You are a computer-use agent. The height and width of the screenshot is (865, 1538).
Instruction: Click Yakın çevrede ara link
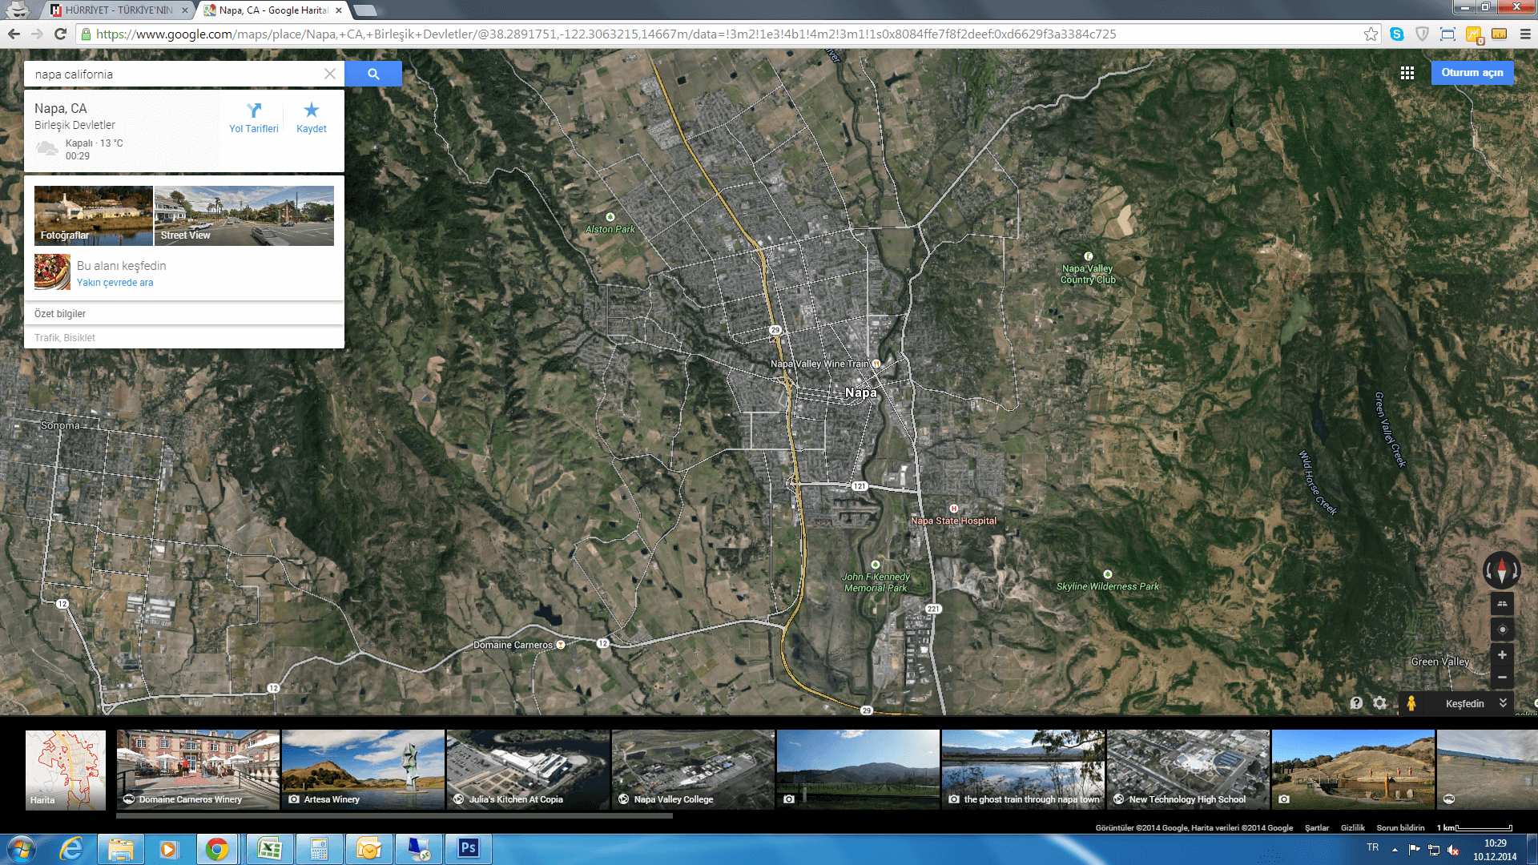point(115,283)
